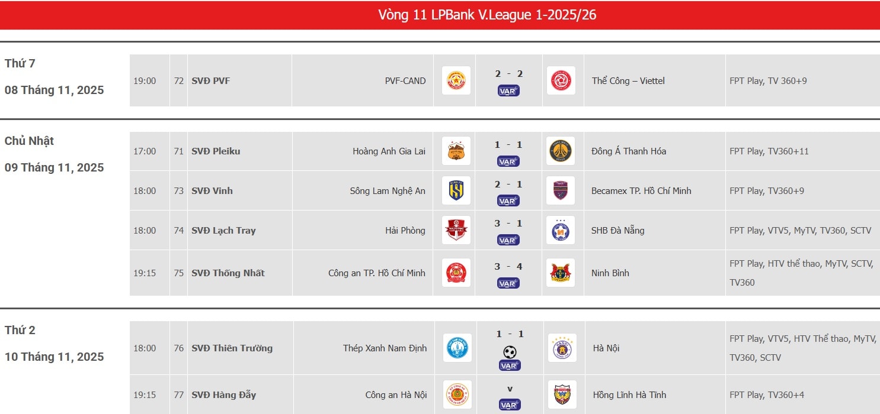Screen dimensions: 880x414
Task: Open the Becamex TP. Hồ Chí Minh team
Action: click(x=641, y=190)
